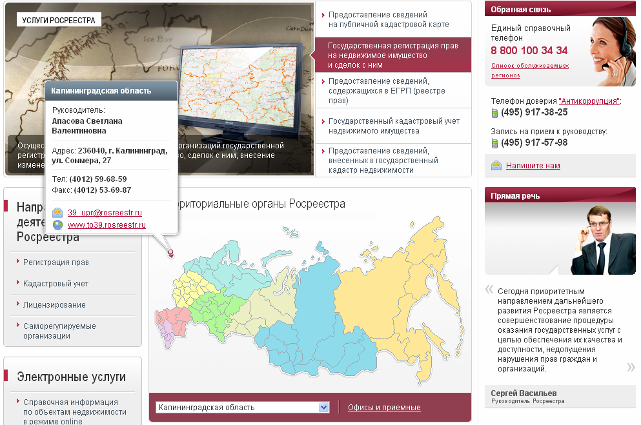Click the Тел: (4012) 59-68-59 line
The height and width of the screenshot is (425, 641).
[x=89, y=179]
